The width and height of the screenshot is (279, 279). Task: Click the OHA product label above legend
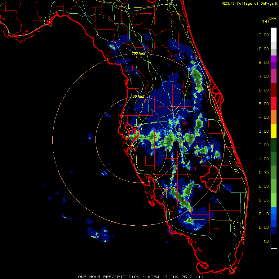coord(272,19)
